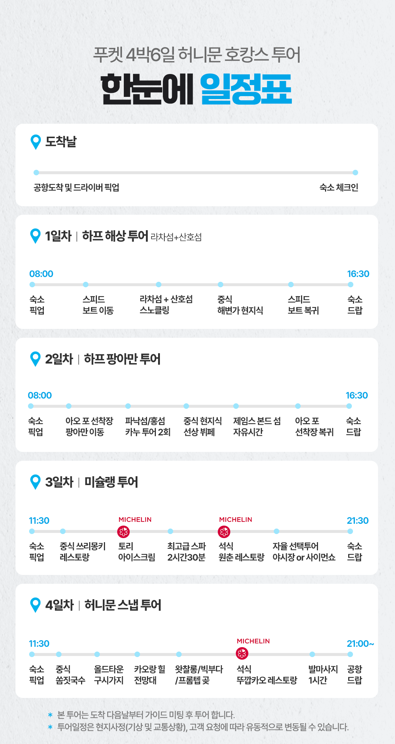This screenshot has height=744, width=395.
Task: Click the location pin next to 4일차
Action: pyautogui.click(x=35, y=605)
